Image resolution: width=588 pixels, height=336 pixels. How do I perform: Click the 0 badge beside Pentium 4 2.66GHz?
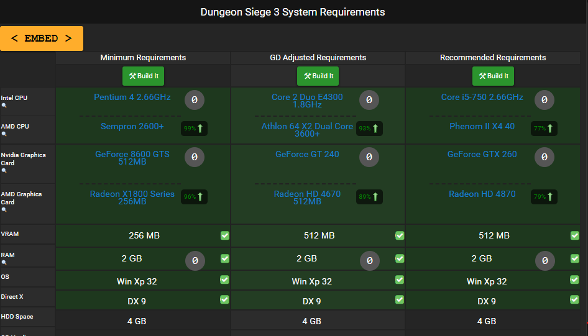[195, 100]
